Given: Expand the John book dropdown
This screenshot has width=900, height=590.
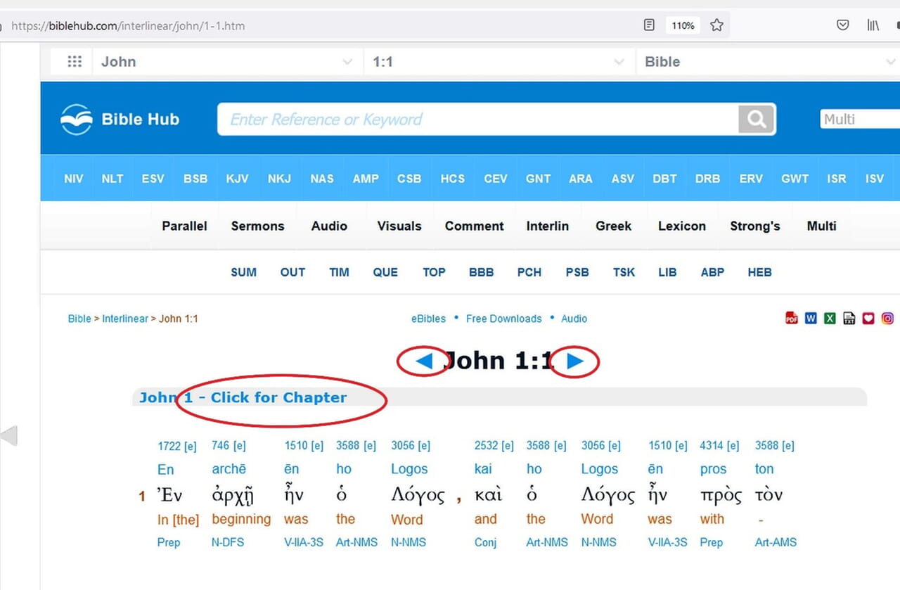Looking at the screenshot, I should [228, 62].
